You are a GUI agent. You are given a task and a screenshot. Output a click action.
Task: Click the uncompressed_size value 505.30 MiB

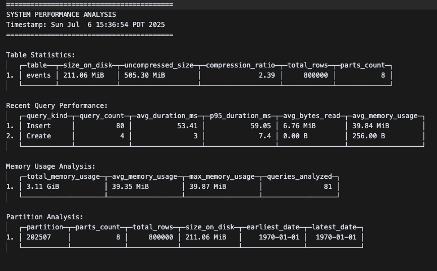[144, 75]
